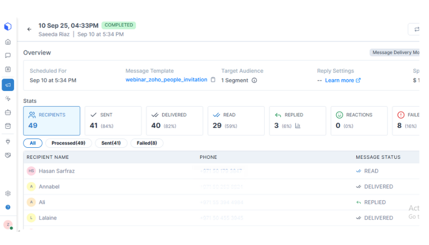Image resolution: width=429 pixels, height=245 pixels.
Task: Open the contacts sidebar icon
Action: tap(8, 70)
